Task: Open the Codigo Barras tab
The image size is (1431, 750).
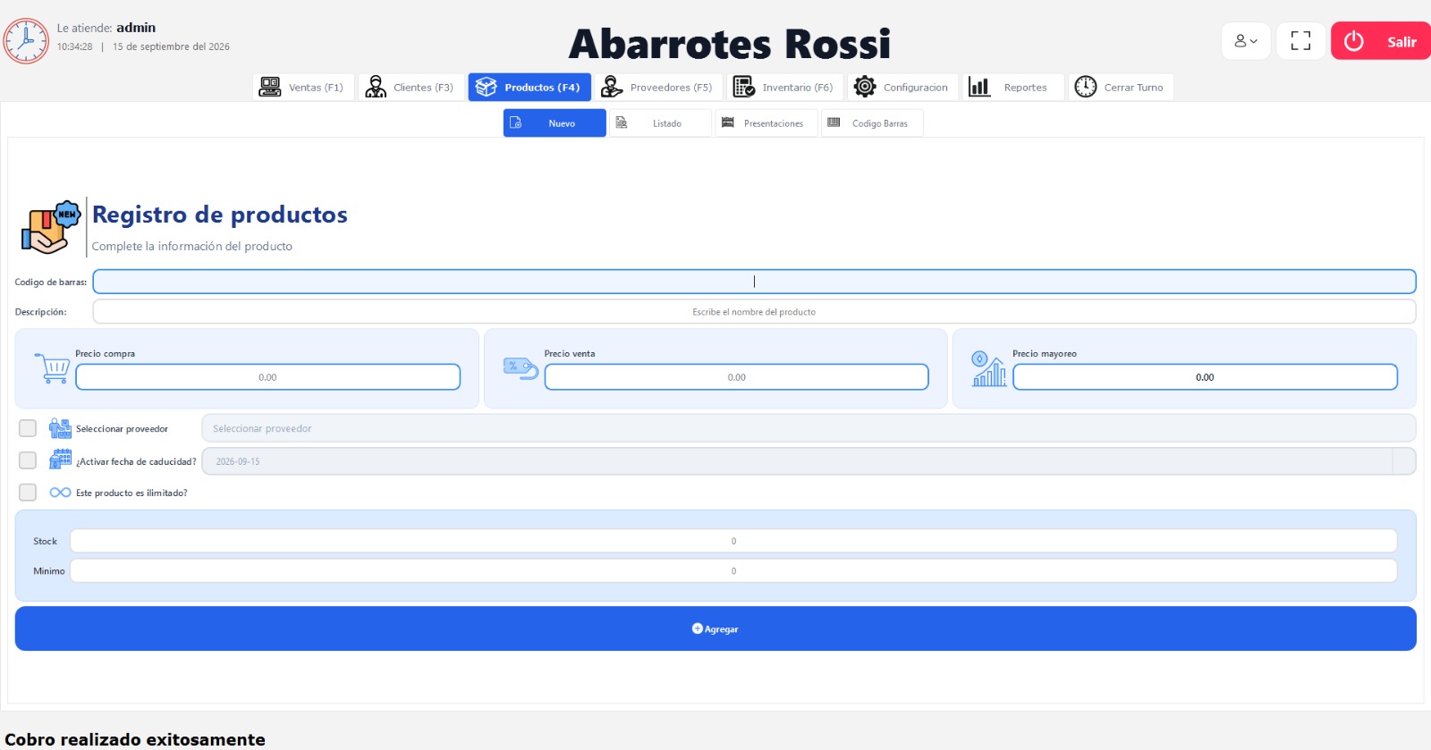Action: click(872, 123)
